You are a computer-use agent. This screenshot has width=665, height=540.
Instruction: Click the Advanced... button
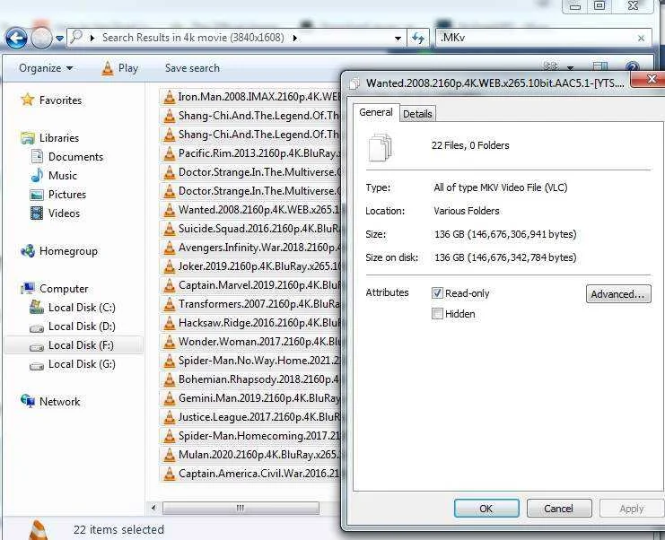point(618,294)
